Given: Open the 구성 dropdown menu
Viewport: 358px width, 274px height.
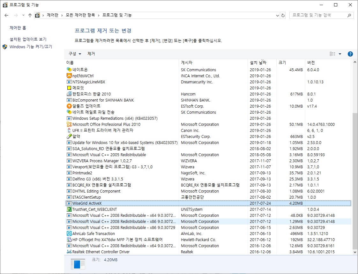Looking at the screenshot, I should click(75, 54).
